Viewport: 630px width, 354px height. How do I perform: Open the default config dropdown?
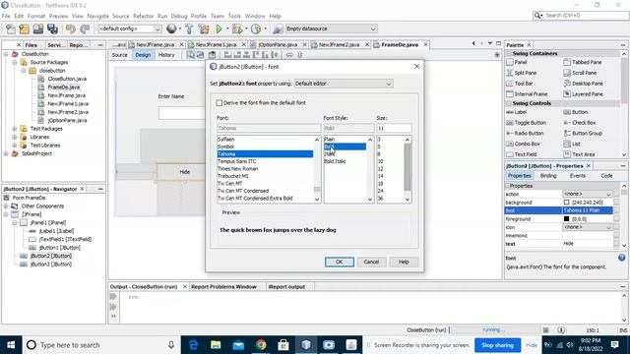point(129,29)
